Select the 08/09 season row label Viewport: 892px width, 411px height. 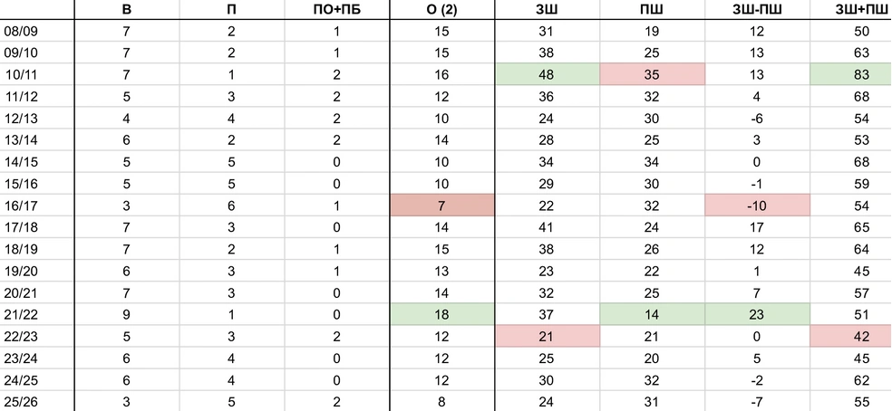click(x=20, y=31)
